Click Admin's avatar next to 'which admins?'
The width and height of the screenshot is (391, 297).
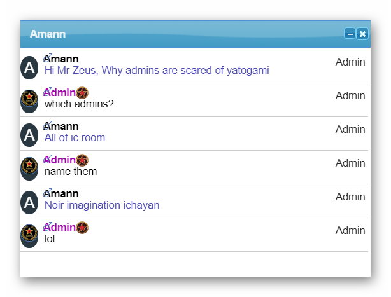29,100
